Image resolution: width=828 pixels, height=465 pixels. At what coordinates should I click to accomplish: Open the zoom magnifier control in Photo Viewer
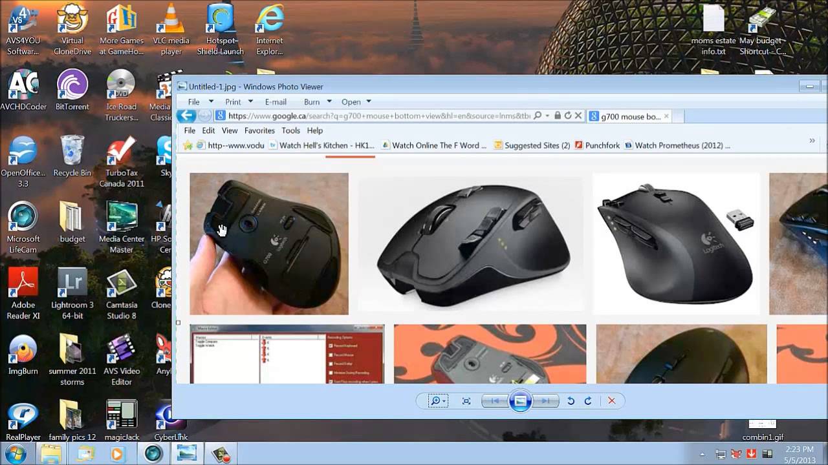(438, 401)
